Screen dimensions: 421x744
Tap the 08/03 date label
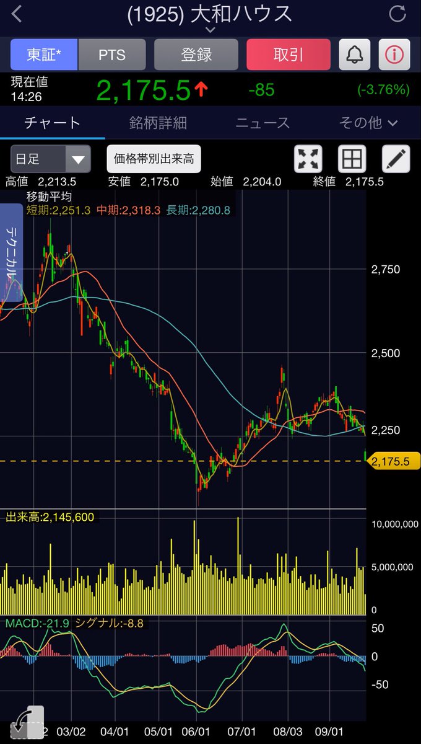click(x=287, y=732)
